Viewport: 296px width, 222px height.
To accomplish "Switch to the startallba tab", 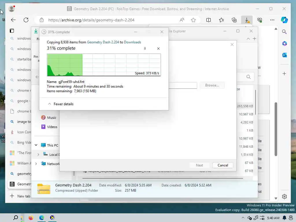I will (20, 59).
